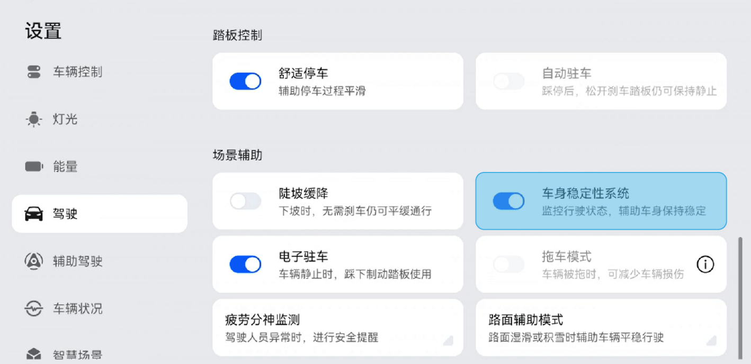The width and height of the screenshot is (751, 364).
Task: Open the 灯光 settings menu
Action: click(65, 120)
